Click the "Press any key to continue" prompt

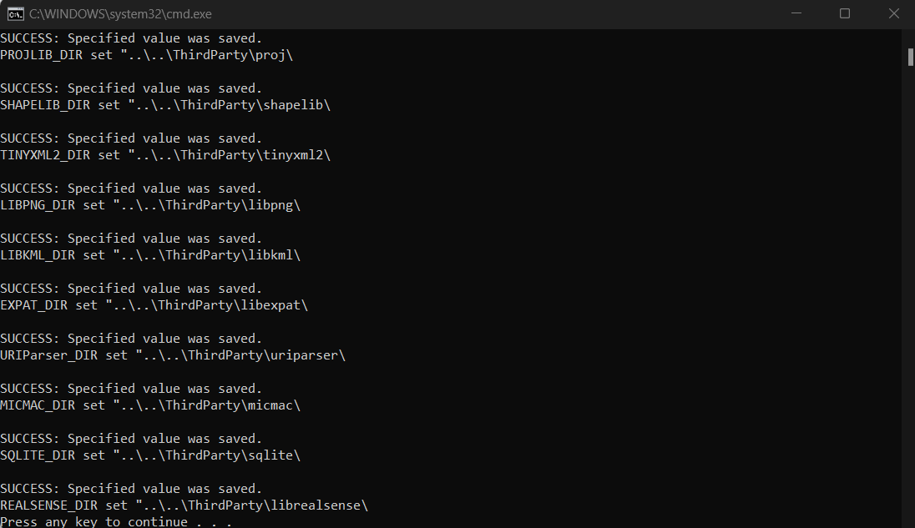[115, 522]
